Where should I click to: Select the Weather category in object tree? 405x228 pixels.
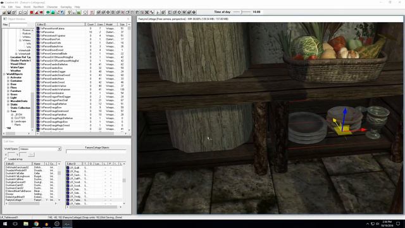pos(15,70)
